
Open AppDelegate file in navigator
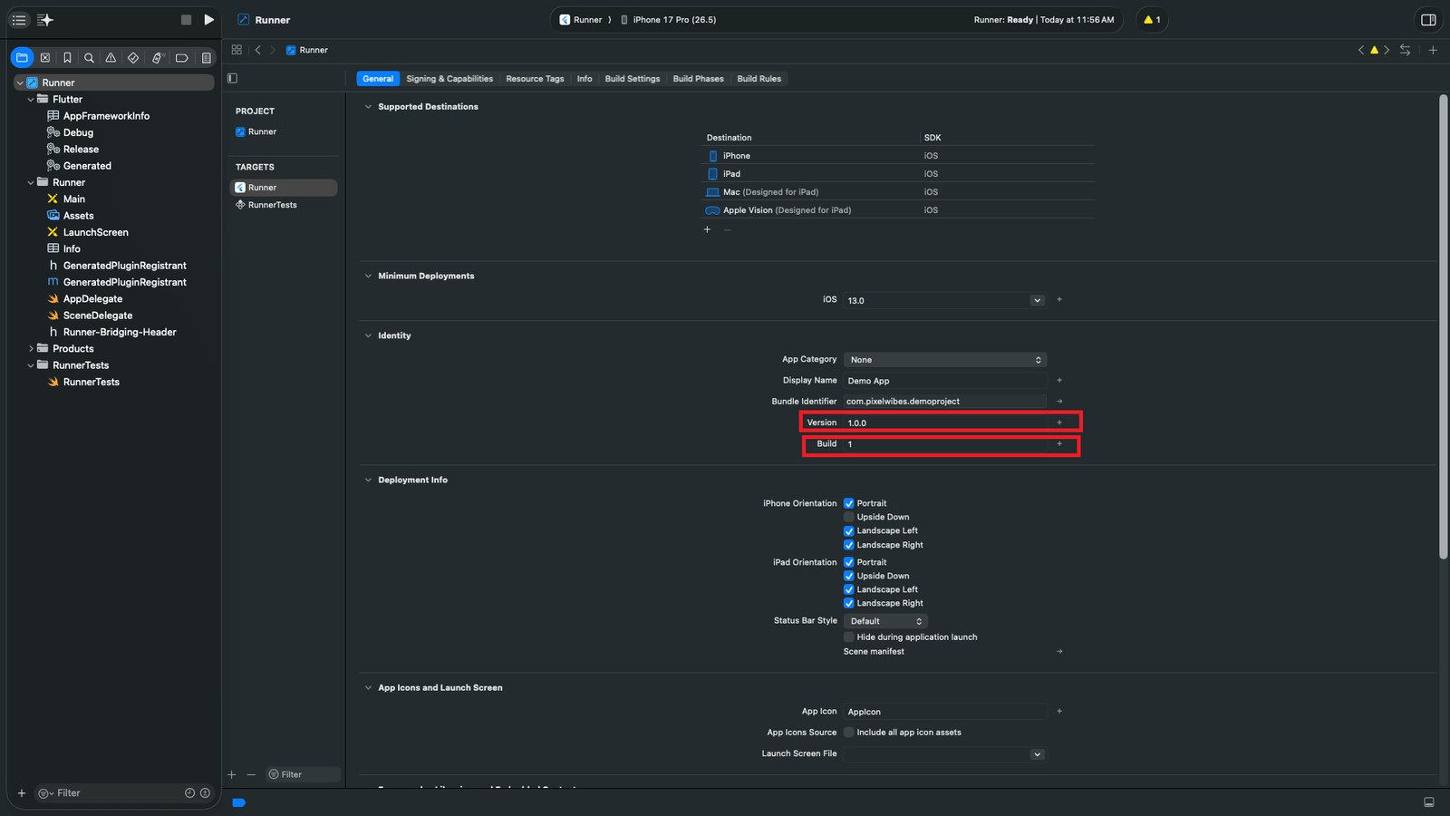pos(92,299)
